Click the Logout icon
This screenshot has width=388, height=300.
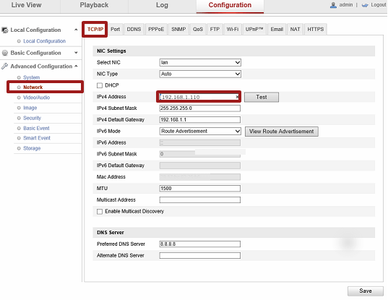point(365,5)
